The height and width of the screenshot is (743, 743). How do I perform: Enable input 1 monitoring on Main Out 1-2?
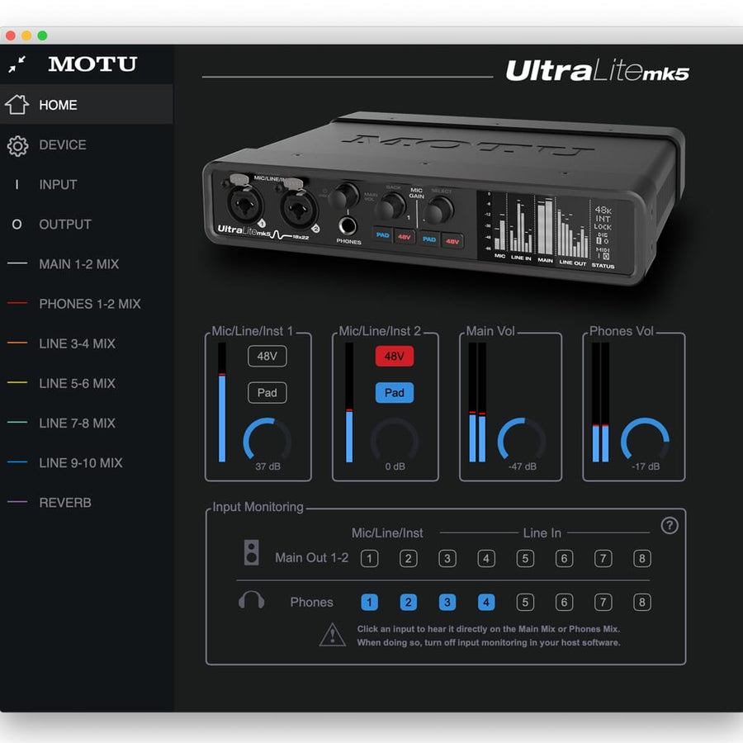370,558
